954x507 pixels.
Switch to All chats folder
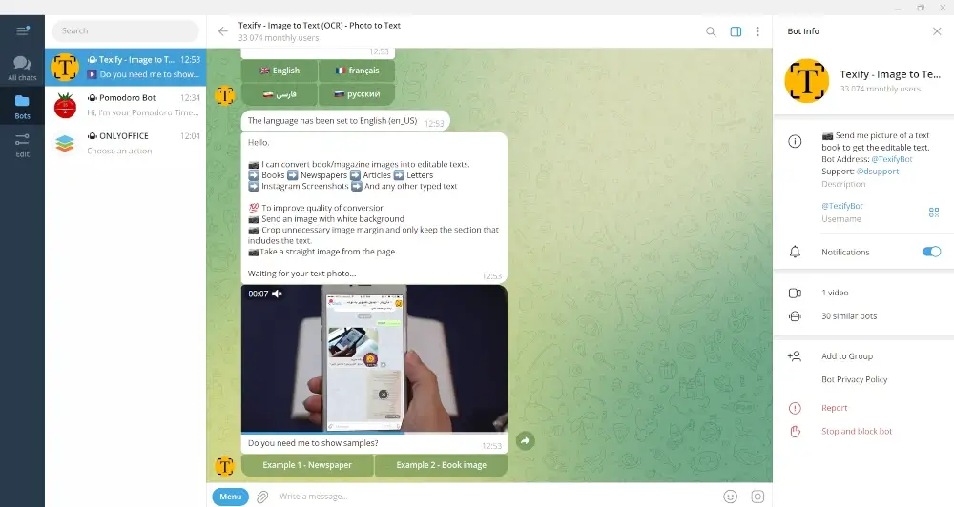pyautogui.click(x=22, y=68)
